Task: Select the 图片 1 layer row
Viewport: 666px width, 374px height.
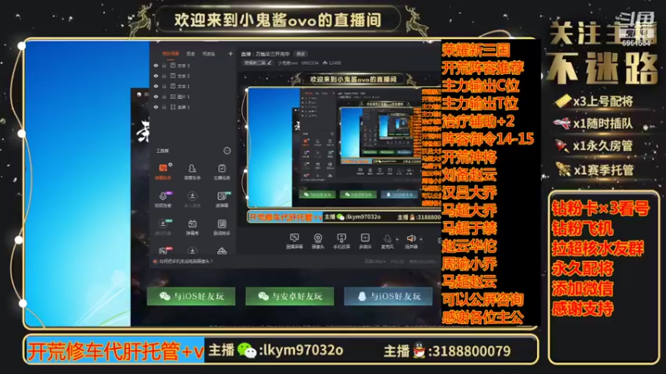Action: [193, 96]
